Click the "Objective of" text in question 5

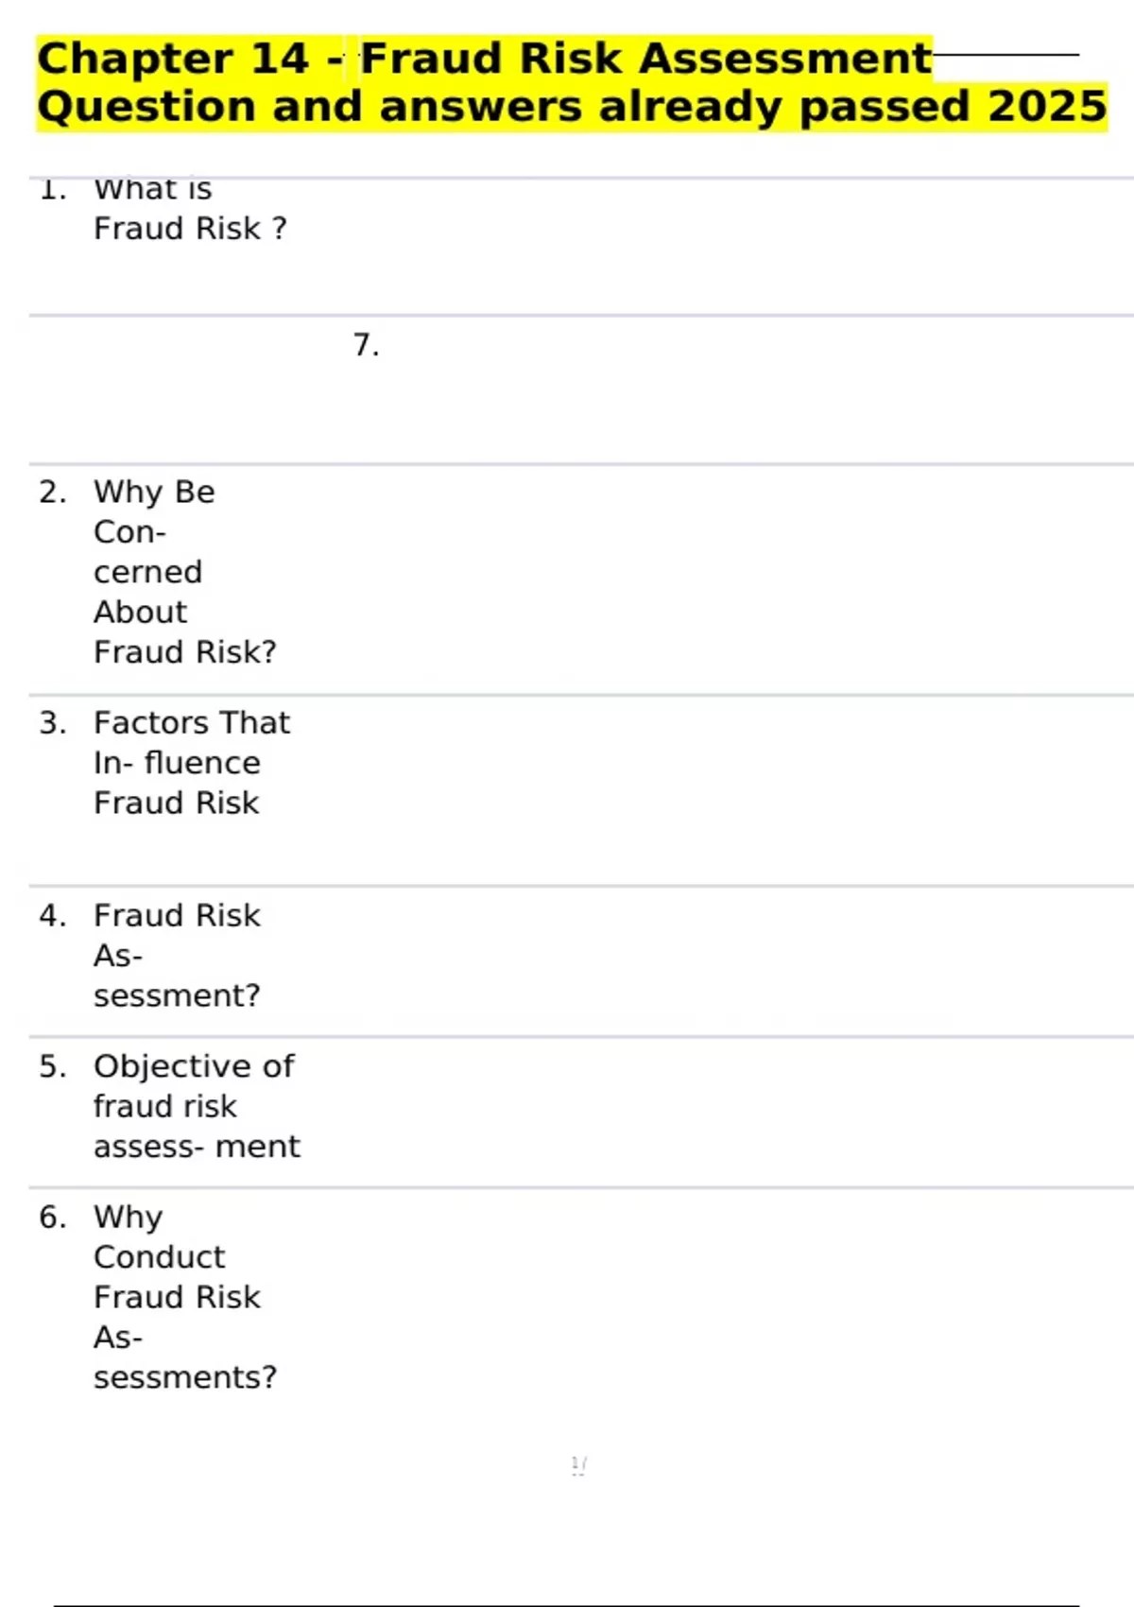coord(194,1066)
